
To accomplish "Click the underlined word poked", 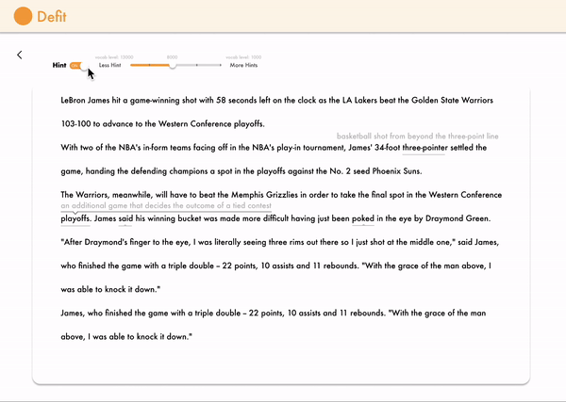I will coord(363,218).
